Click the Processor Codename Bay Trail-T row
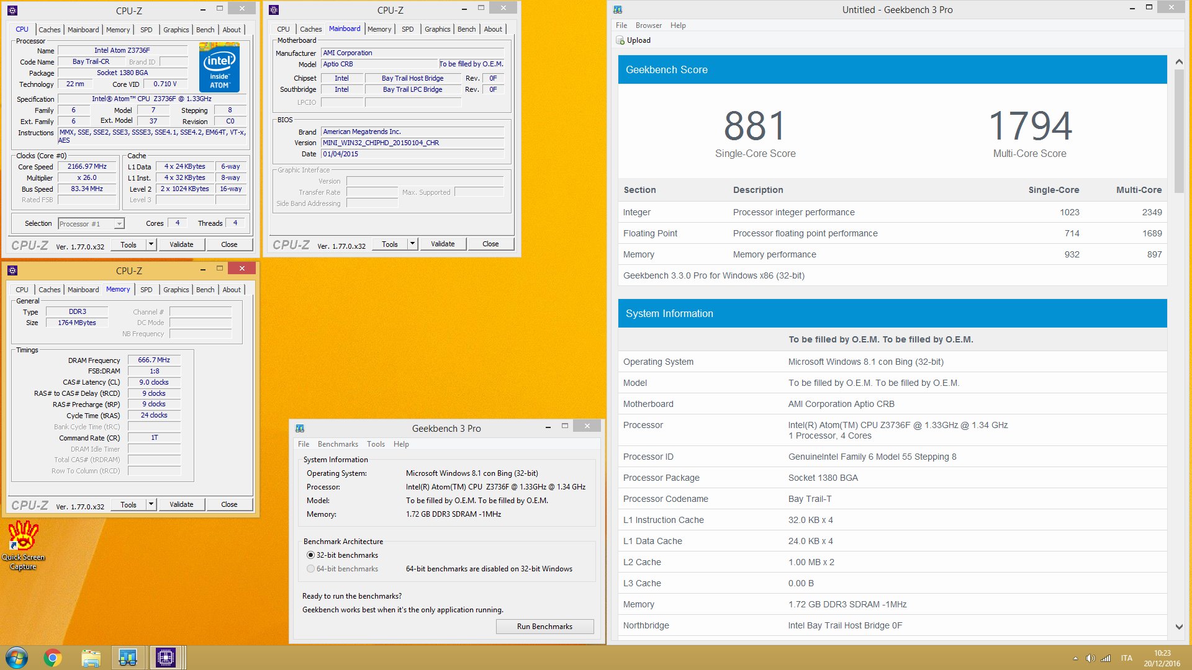1192x670 pixels. [x=893, y=499]
